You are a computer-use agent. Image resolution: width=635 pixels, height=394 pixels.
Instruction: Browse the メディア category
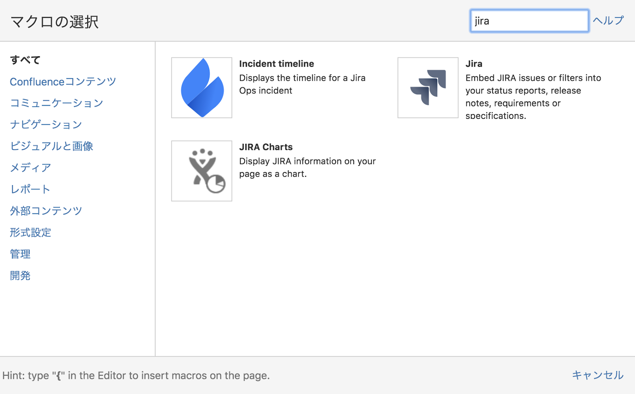31,168
